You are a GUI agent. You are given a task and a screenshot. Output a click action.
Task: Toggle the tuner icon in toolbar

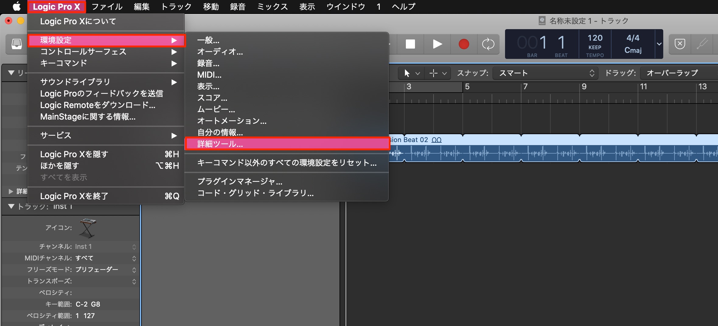click(702, 44)
